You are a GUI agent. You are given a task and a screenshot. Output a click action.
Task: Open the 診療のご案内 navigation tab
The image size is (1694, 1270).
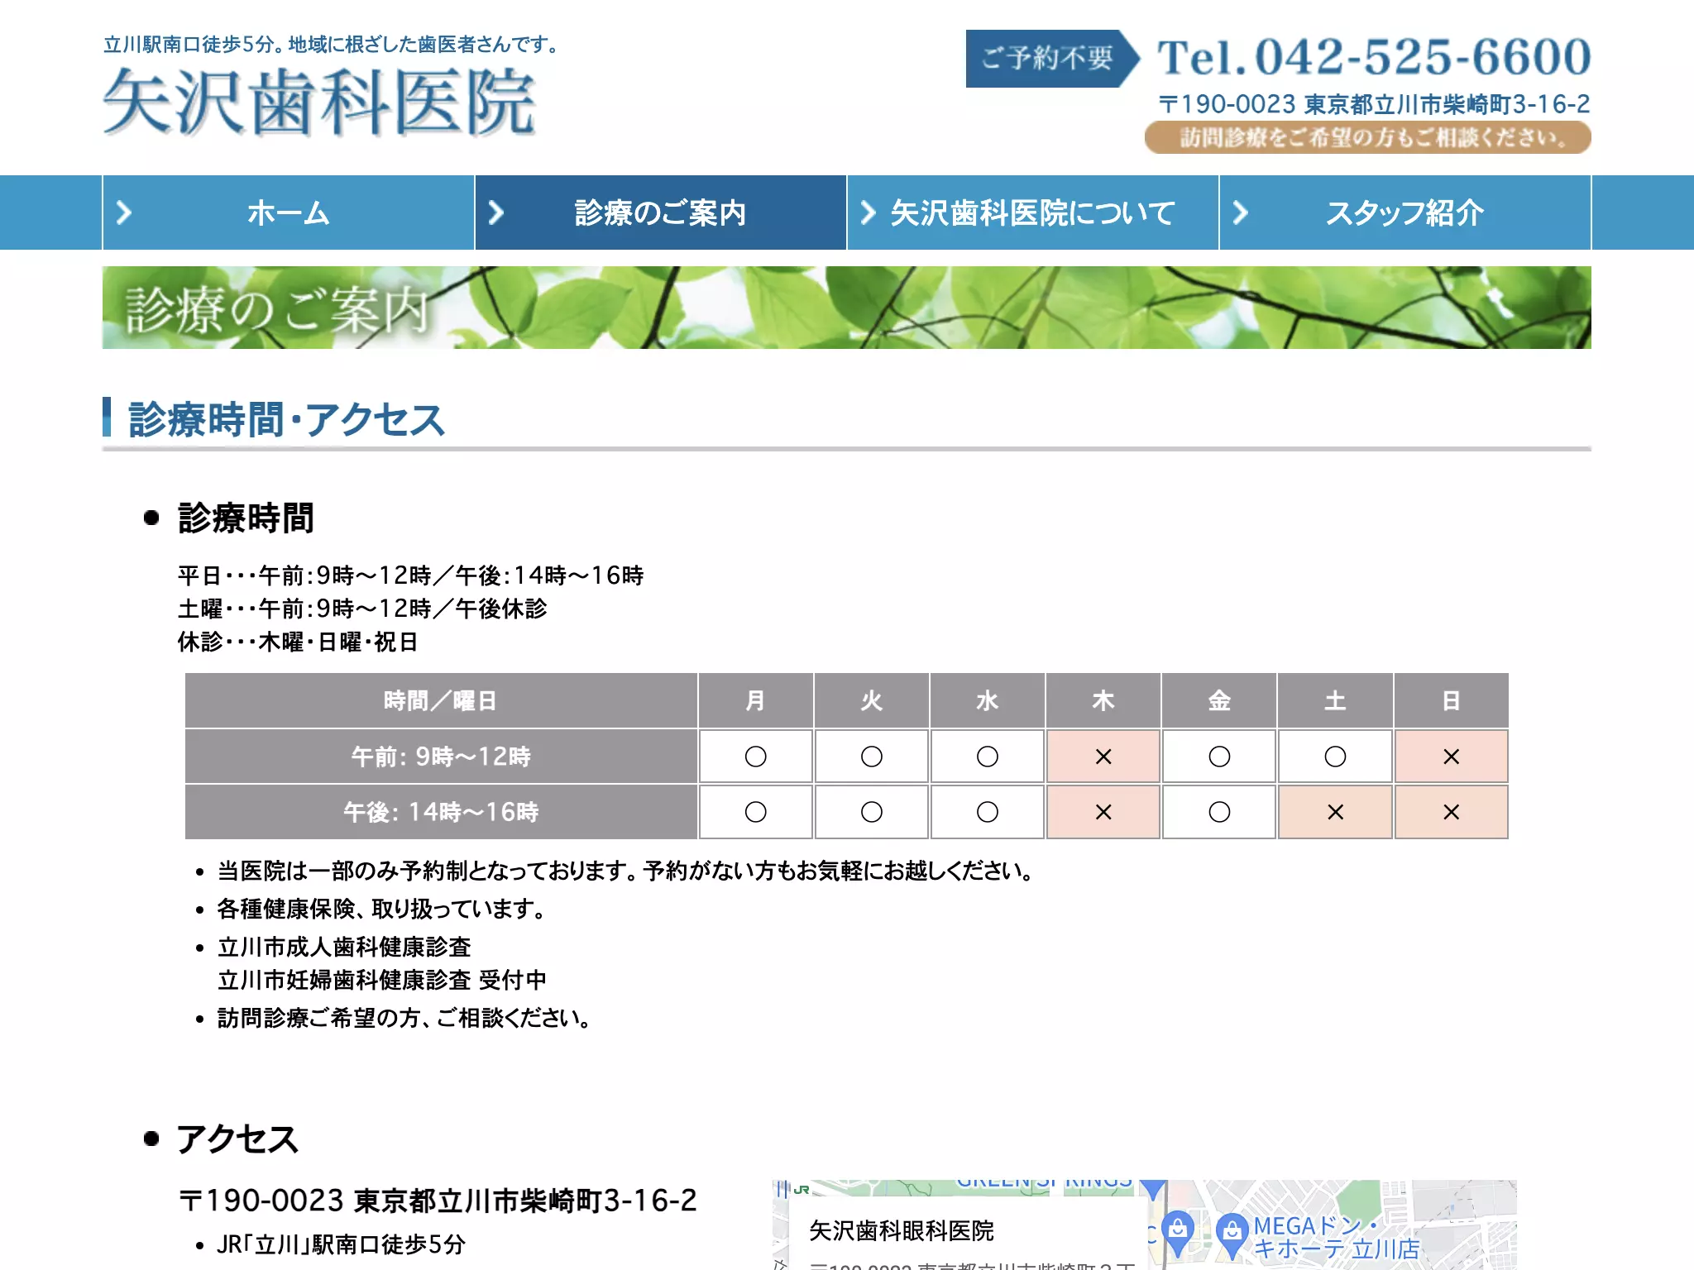click(x=661, y=212)
